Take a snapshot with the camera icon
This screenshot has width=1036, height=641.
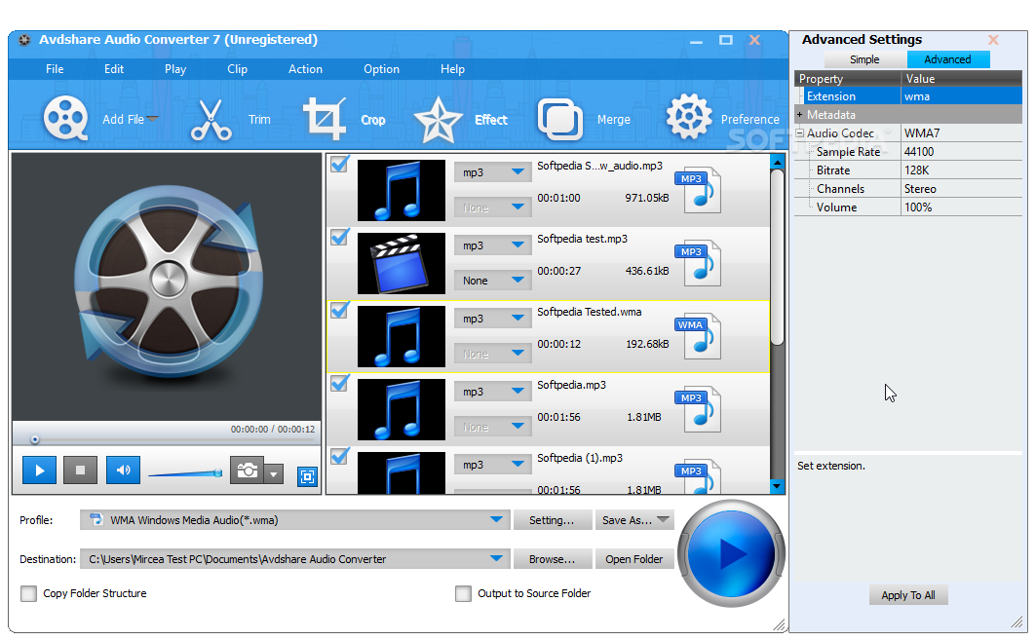coord(248,470)
